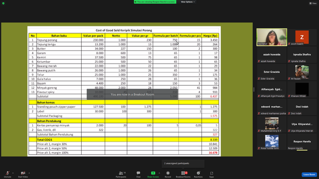319x179 pixels.
Task: Click the 'Bahan kemas' section row
Action: [124, 102]
